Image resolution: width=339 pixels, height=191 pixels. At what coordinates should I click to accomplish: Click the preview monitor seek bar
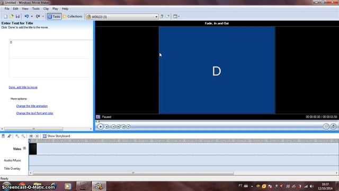[216, 121]
